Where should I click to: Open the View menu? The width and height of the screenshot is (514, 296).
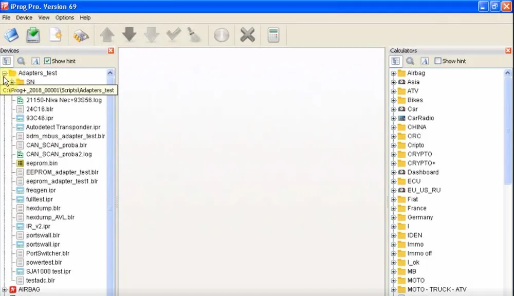coord(44,17)
